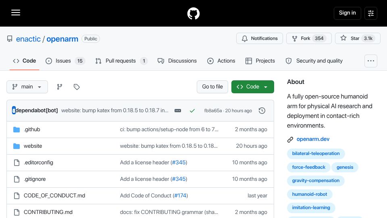Expand the commit message ellipsis button

[x=178, y=111]
